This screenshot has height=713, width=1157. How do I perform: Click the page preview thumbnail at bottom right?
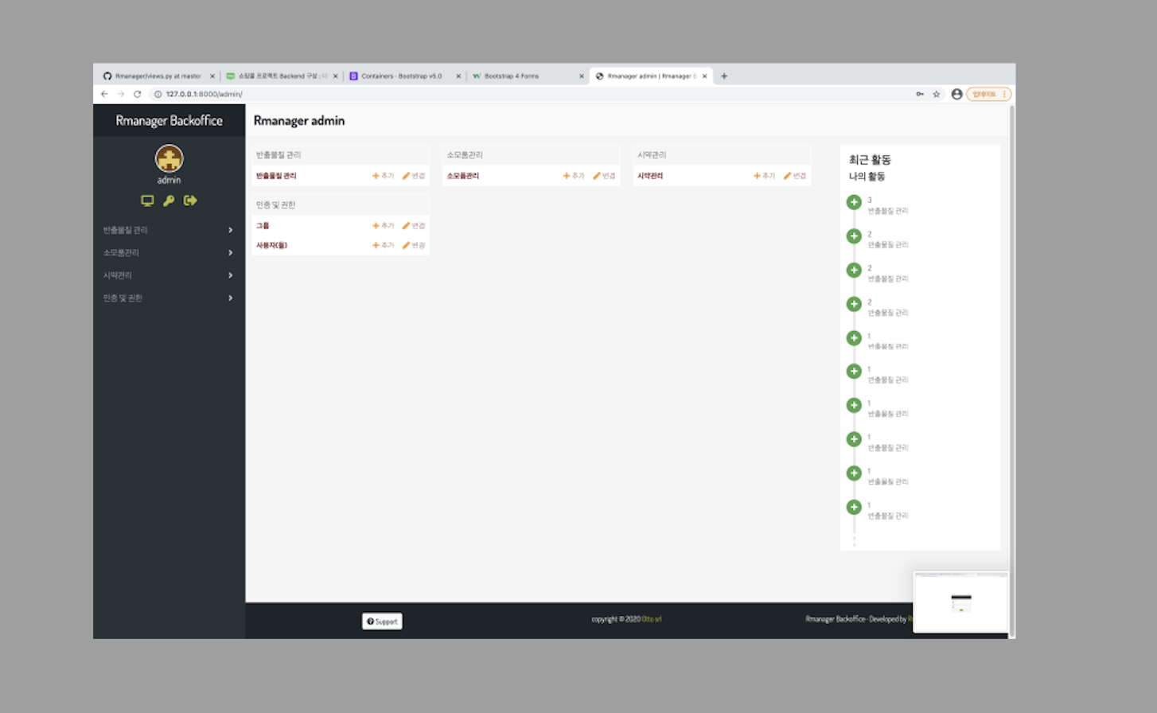click(961, 603)
